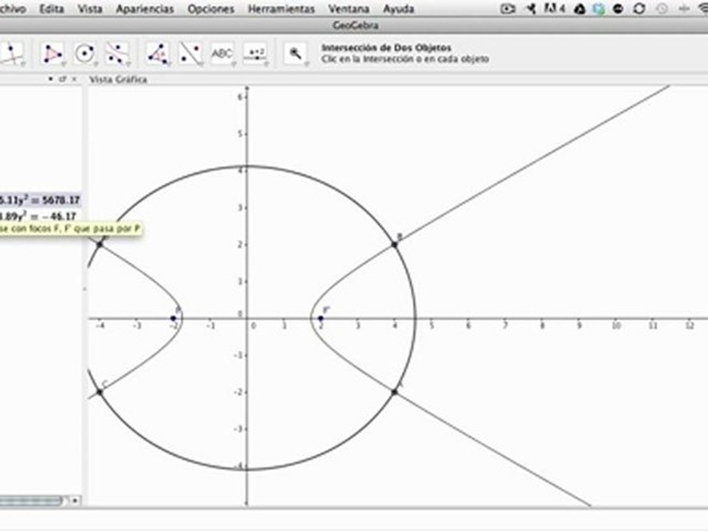Open dropdown arrow of Angle tool
The width and height of the screenshot is (708, 531).
click(168, 64)
